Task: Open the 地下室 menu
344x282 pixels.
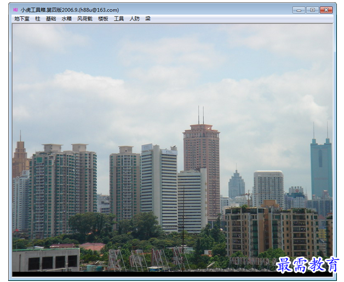Action: [x=22, y=19]
